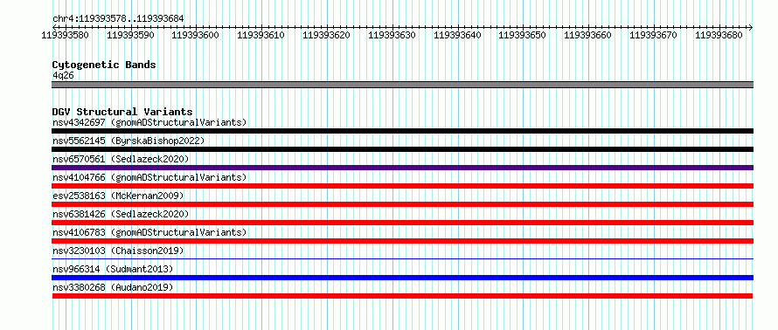Select variant label nsv4104766 (gnomADStructuralVariants)
This screenshot has width=778, height=330.
click(149, 177)
